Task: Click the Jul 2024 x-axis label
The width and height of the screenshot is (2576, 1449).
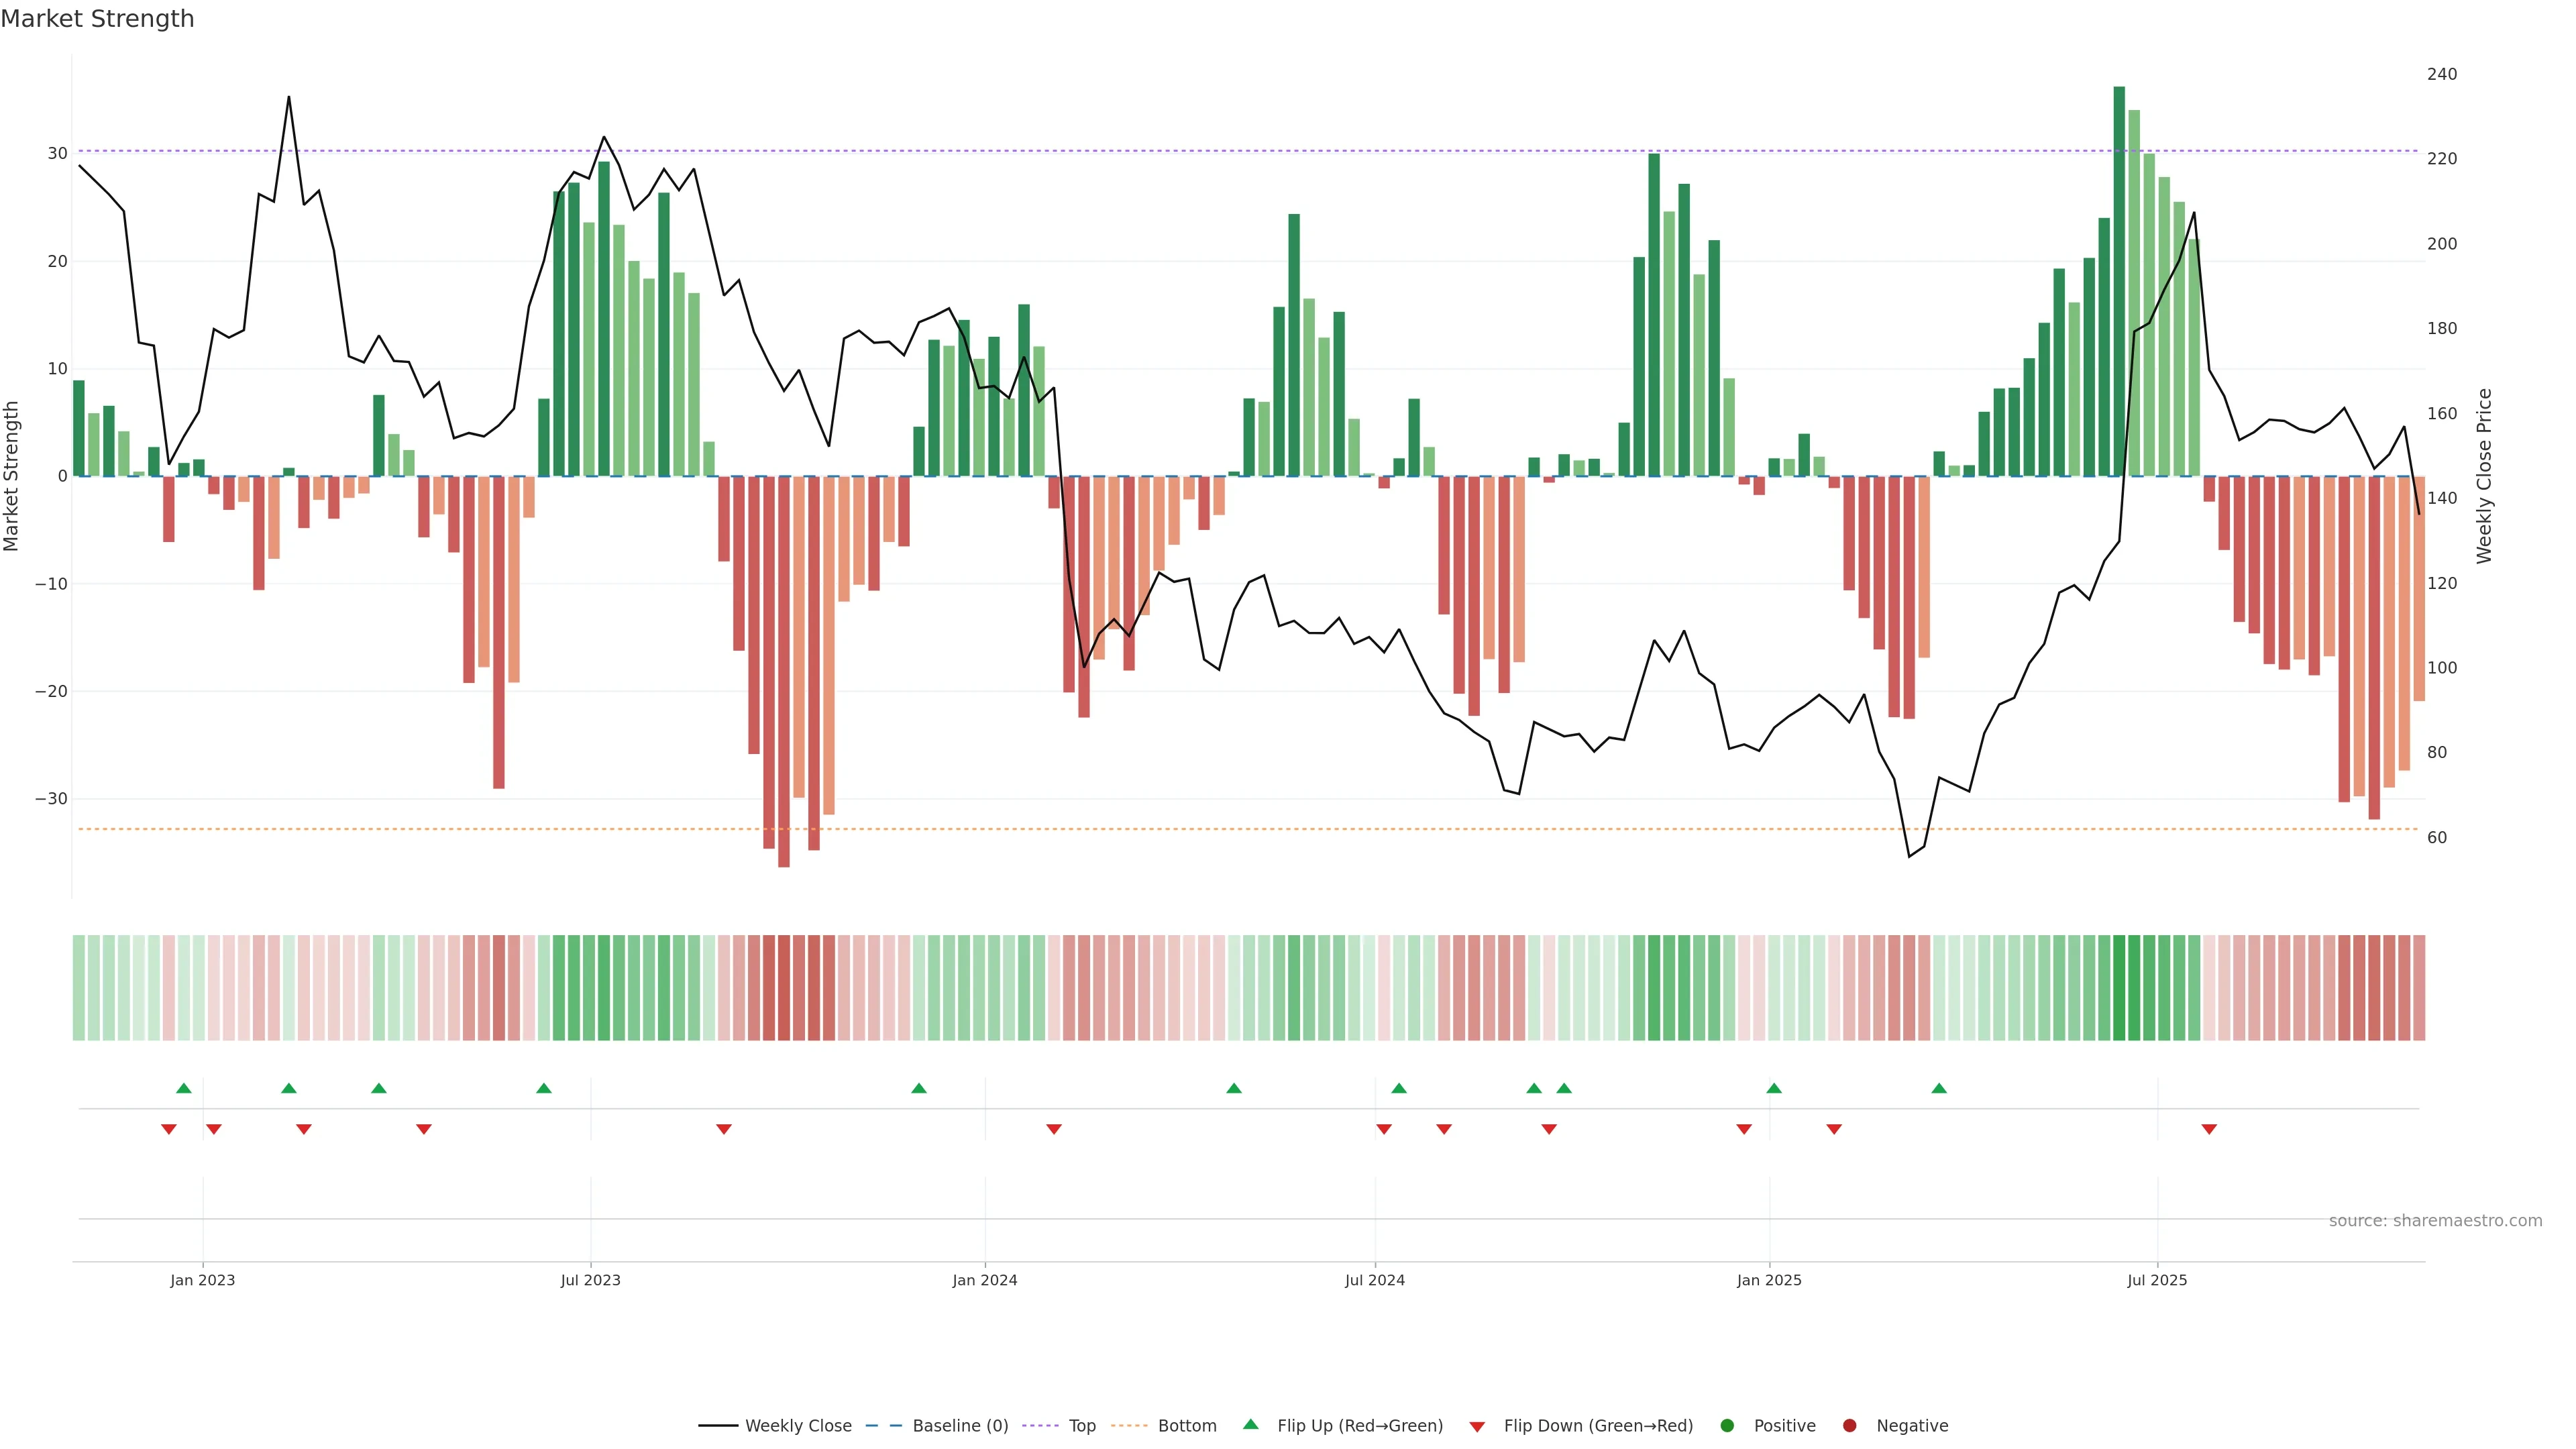Action: tap(1374, 1280)
